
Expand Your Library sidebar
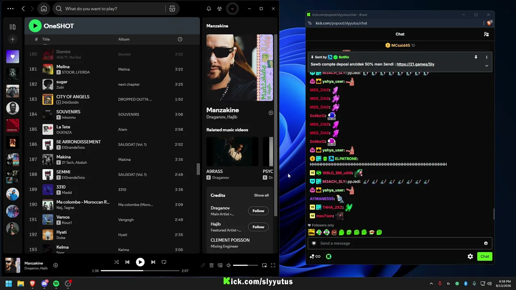(12, 27)
